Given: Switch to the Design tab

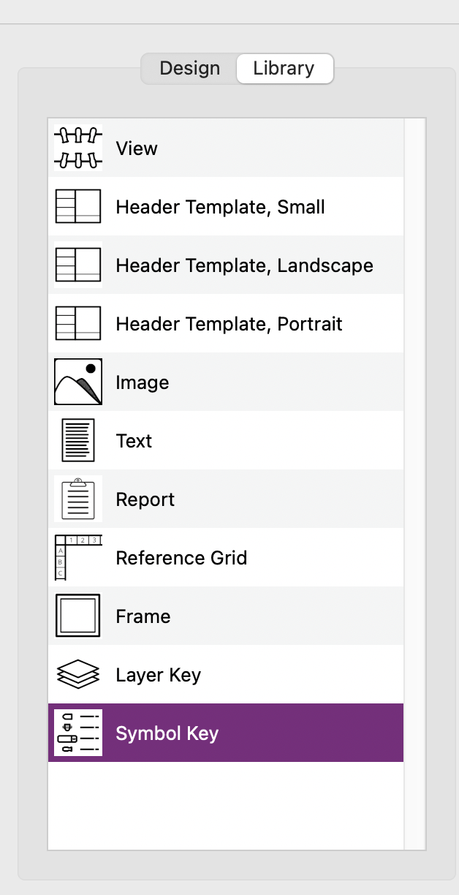Looking at the screenshot, I should click(189, 69).
